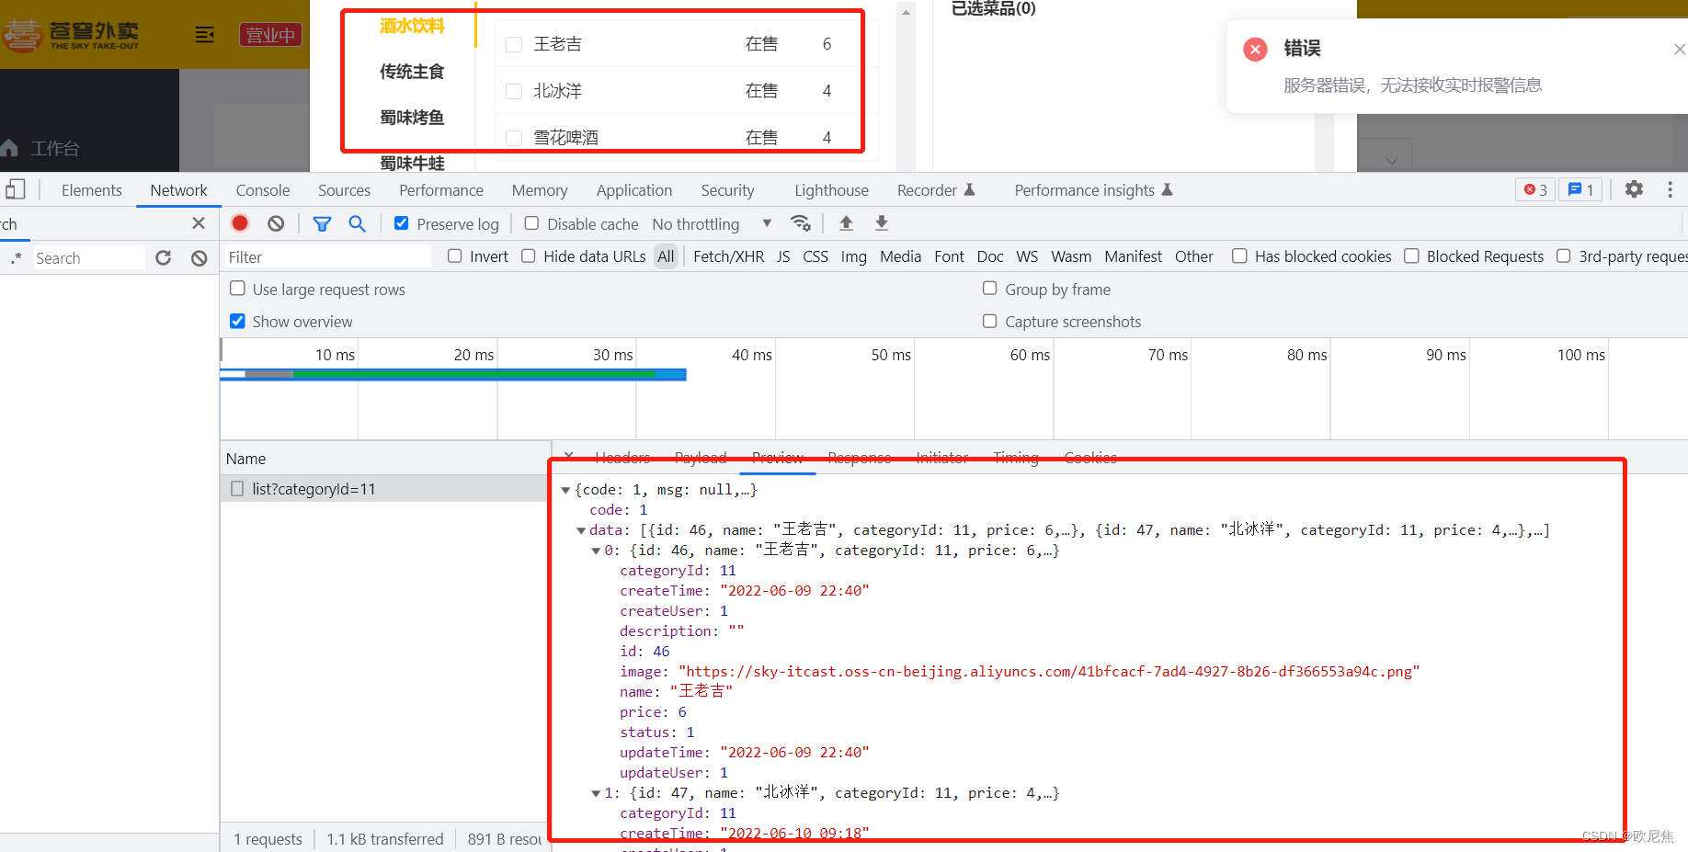
Task: Filter requests by WS
Action: point(1027,257)
